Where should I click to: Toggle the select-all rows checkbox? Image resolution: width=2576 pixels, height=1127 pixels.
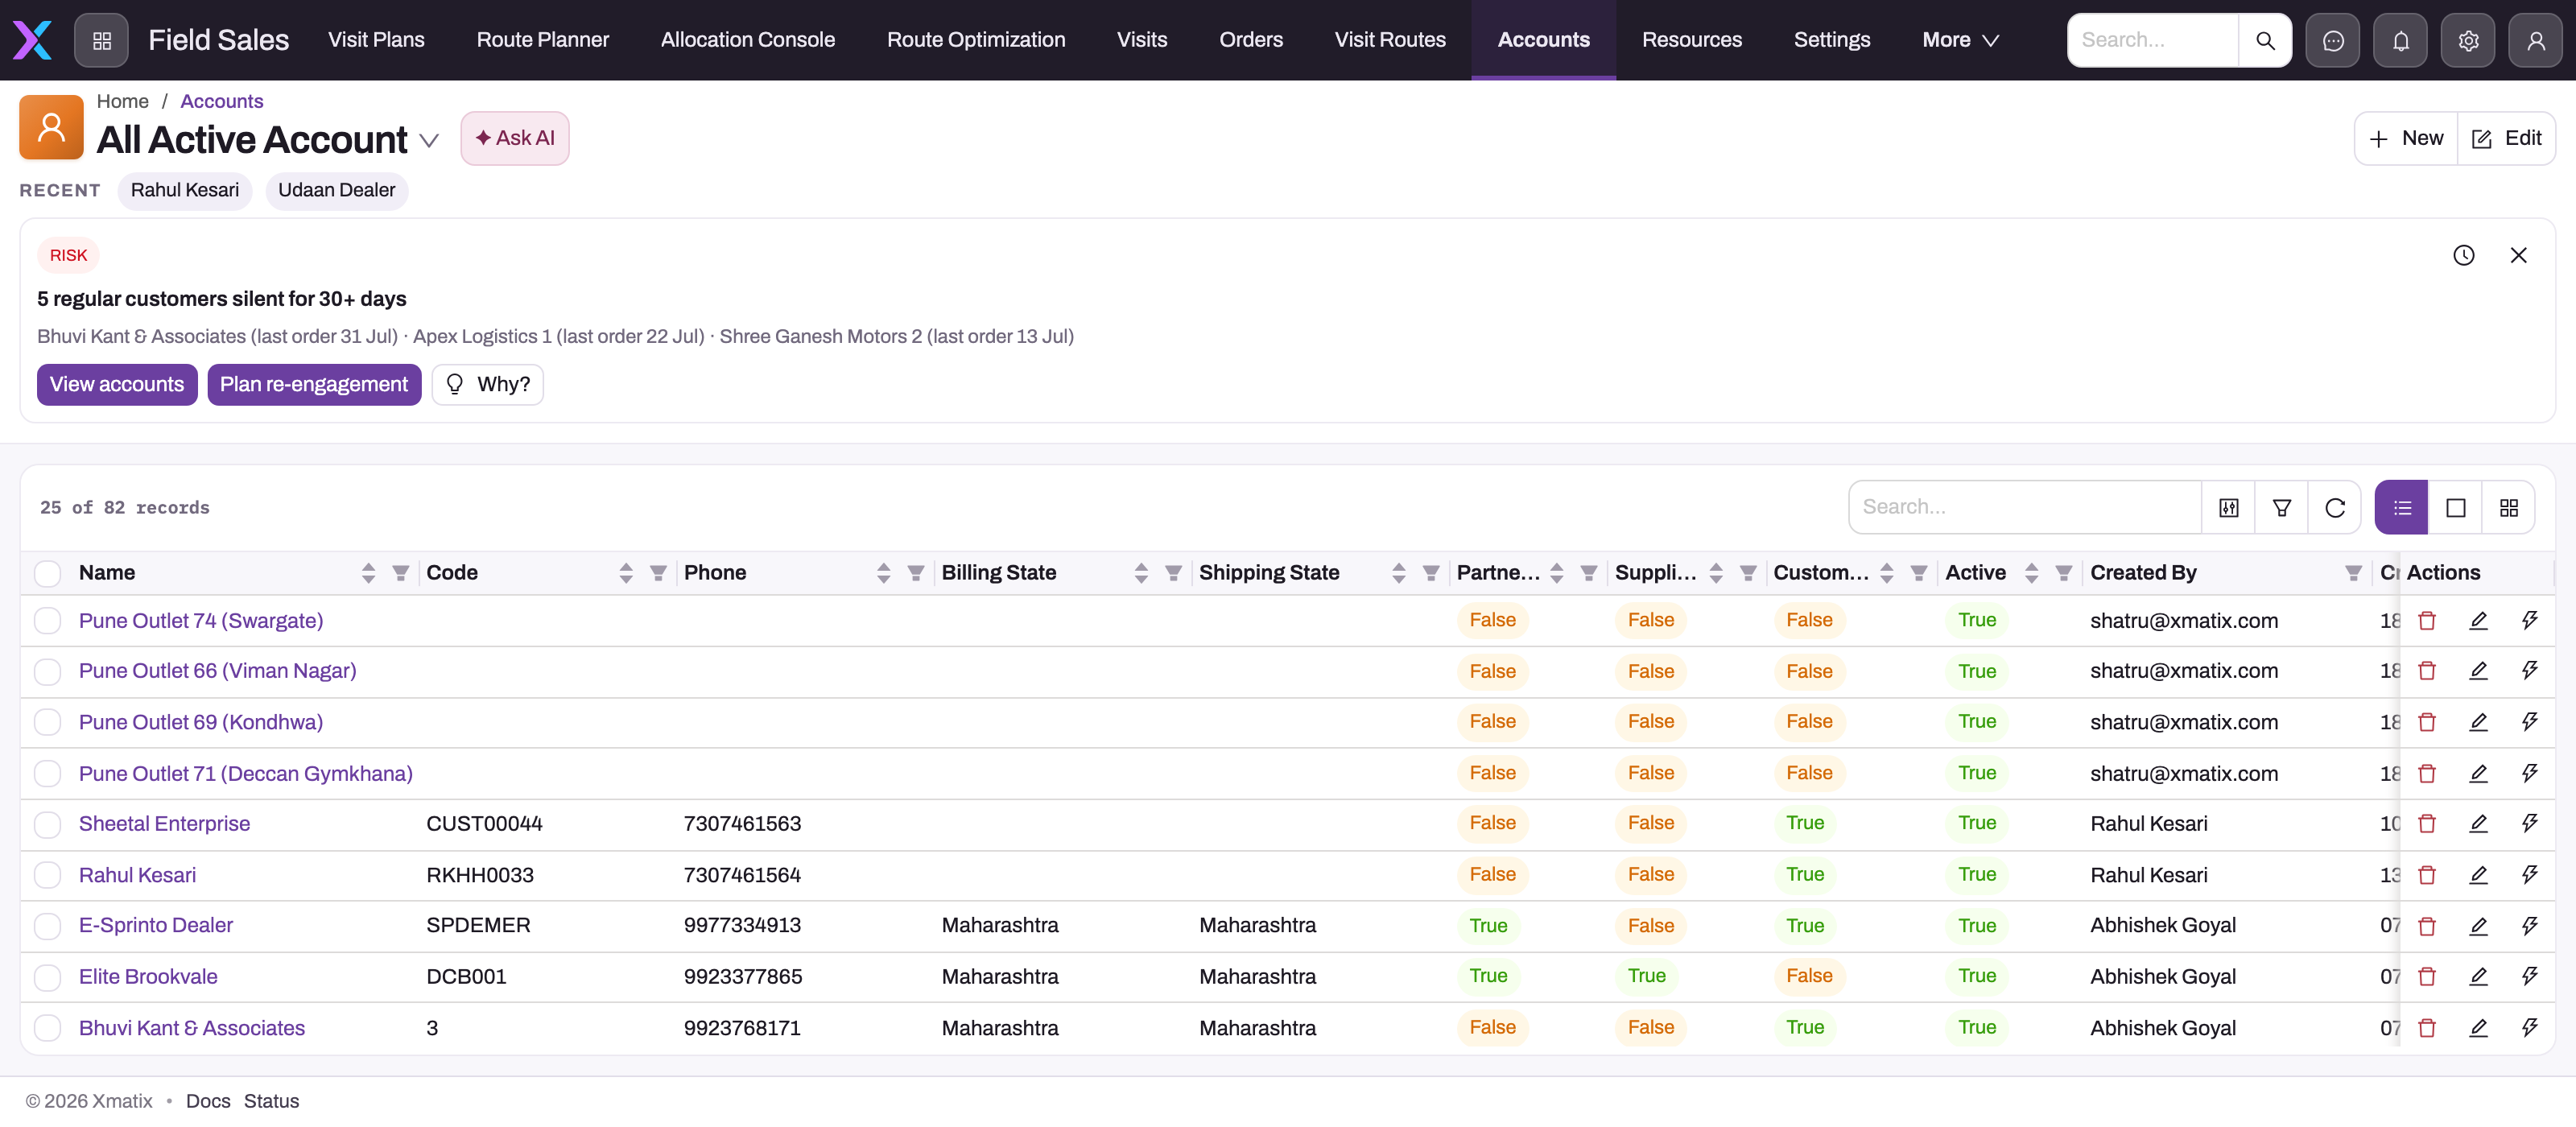(x=47, y=573)
